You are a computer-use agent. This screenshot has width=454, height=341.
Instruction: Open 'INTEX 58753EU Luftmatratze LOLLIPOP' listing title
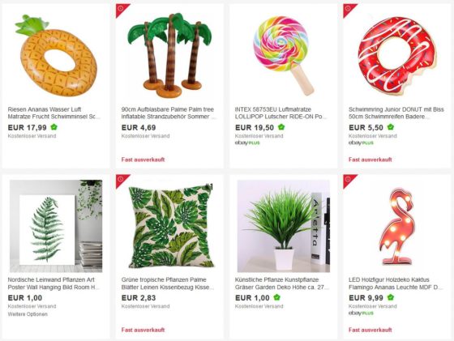coord(281,113)
